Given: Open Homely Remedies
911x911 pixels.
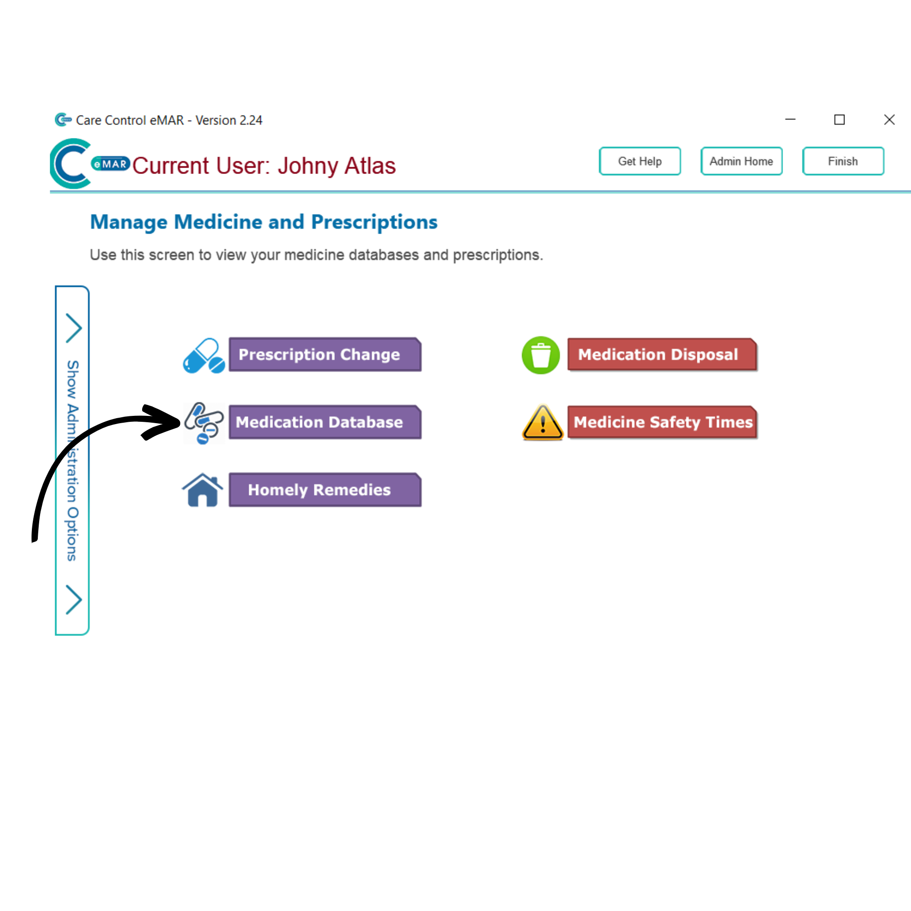Looking at the screenshot, I should click(x=325, y=490).
